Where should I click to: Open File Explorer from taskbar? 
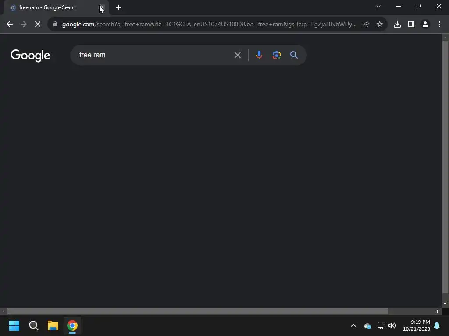point(53,325)
